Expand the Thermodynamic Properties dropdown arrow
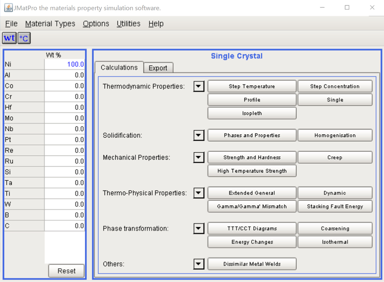The image size is (384, 282). tap(199, 87)
